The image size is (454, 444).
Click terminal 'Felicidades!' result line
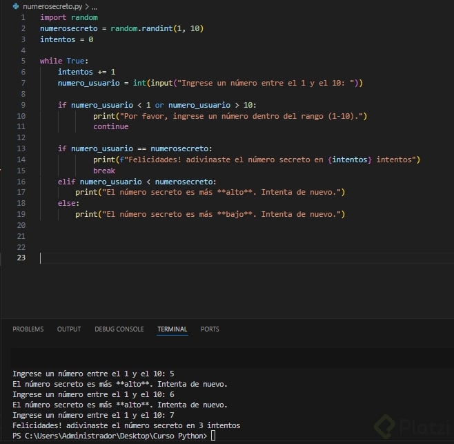[126, 425]
